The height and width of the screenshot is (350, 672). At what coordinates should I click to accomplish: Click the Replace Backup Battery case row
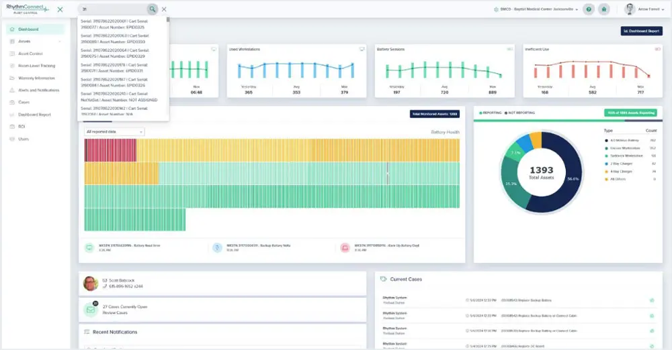[x=519, y=300]
